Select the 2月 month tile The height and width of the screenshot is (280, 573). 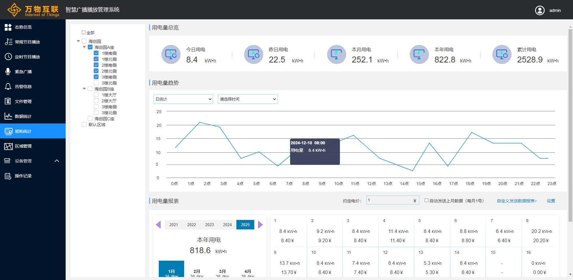197,269
